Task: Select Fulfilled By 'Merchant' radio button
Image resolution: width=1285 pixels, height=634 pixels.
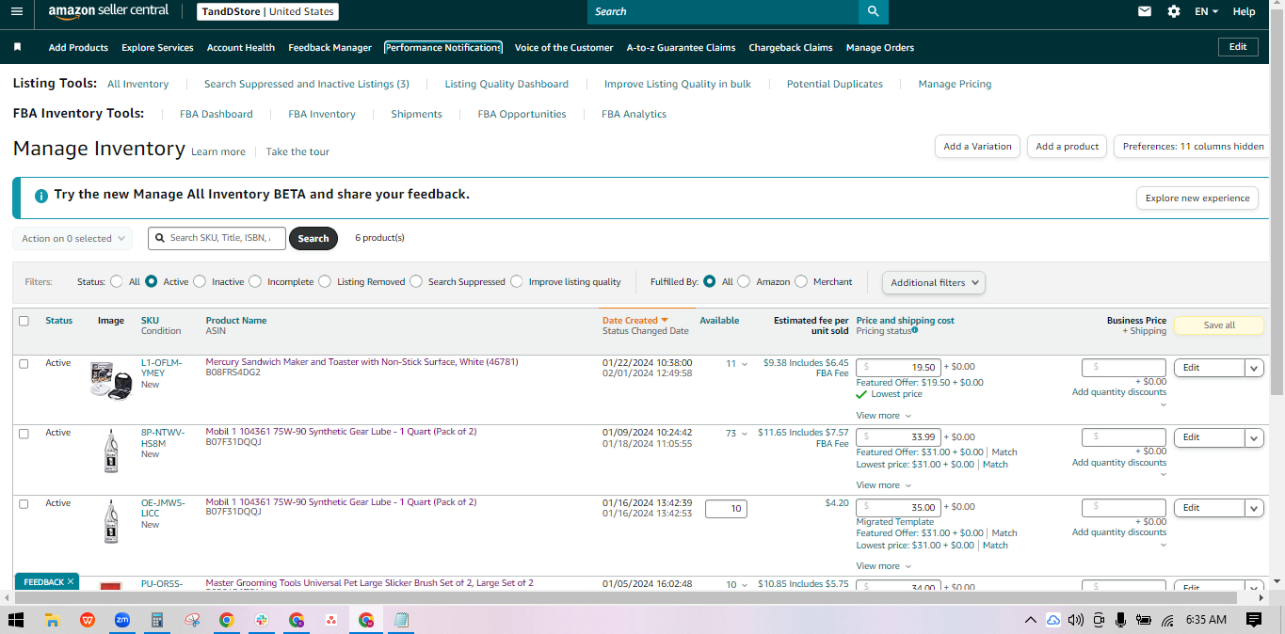Action: click(801, 281)
